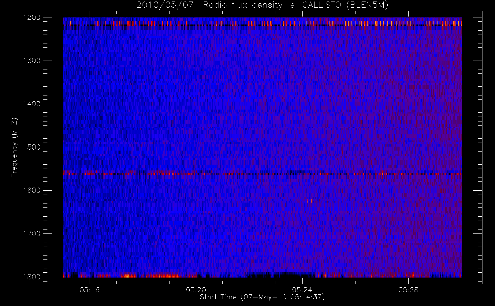Viewport: 495px width, 306px height.
Task: Click the 05:28 time tick label
Action: pyautogui.click(x=408, y=290)
